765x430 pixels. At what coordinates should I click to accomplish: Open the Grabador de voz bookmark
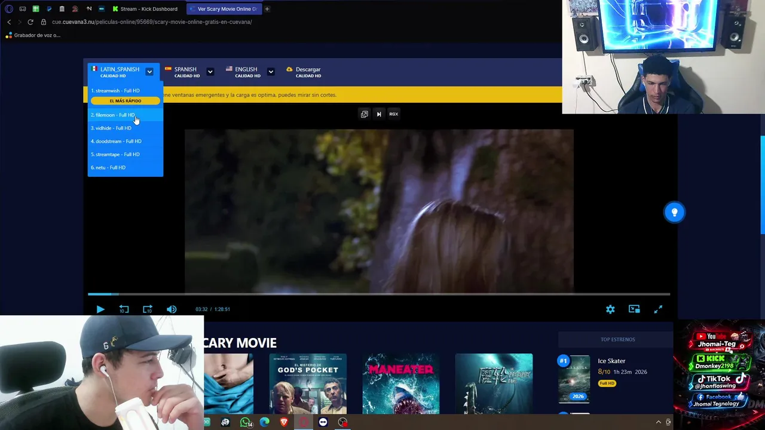(33, 35)
